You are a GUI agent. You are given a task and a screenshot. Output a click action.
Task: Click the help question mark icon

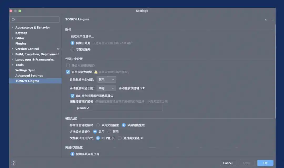click(x=13, y=163)
